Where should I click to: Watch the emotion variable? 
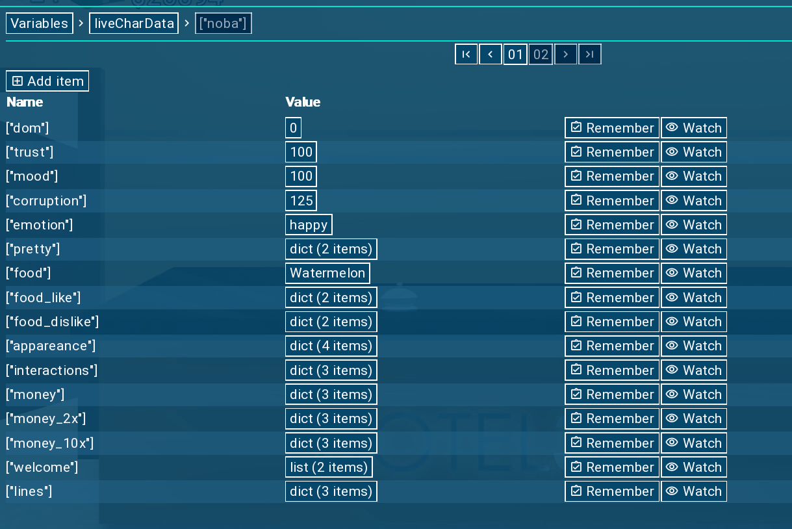pos(694,225)
